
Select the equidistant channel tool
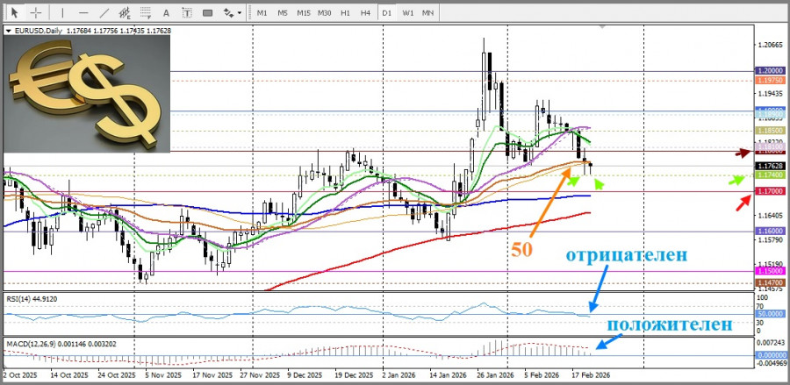126,13
